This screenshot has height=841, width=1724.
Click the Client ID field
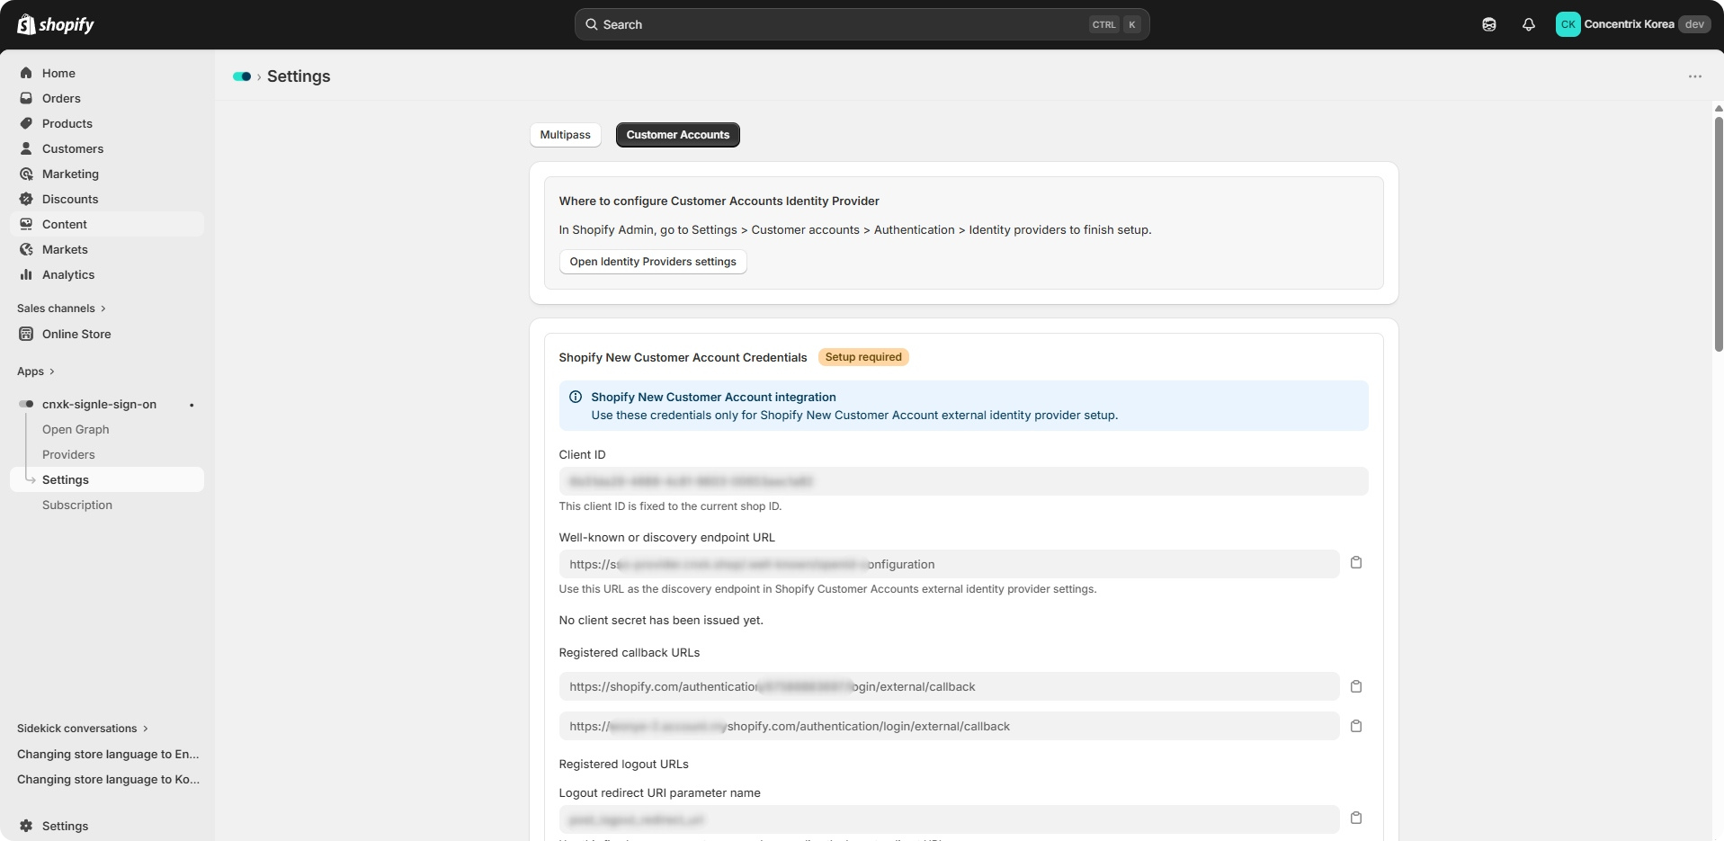963,481
